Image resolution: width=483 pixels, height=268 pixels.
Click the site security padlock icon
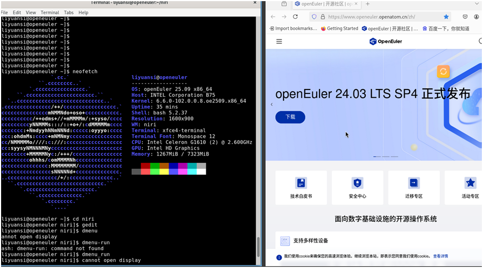tap(323, 17)
